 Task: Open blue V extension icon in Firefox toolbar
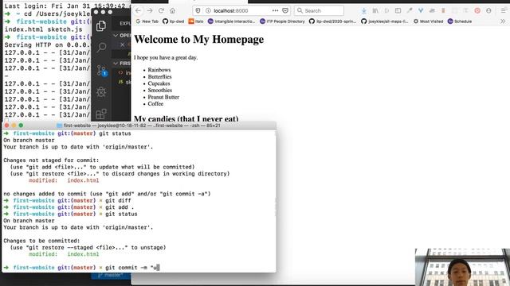(421, 10)
